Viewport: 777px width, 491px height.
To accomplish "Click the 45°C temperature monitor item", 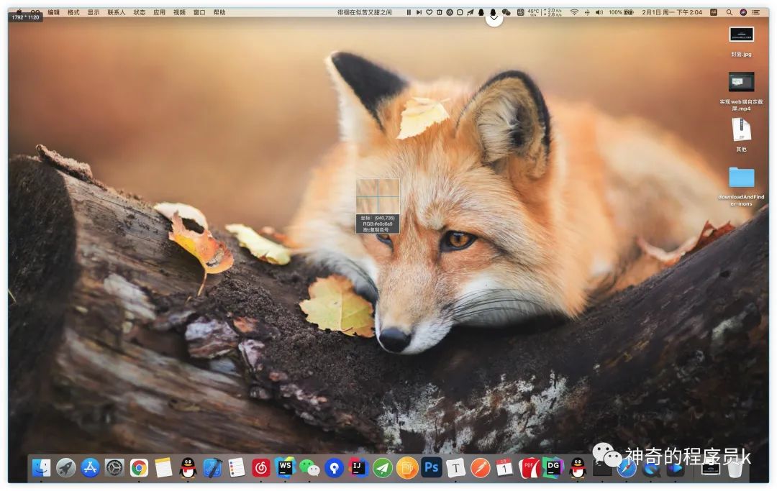I will (534, 12).
